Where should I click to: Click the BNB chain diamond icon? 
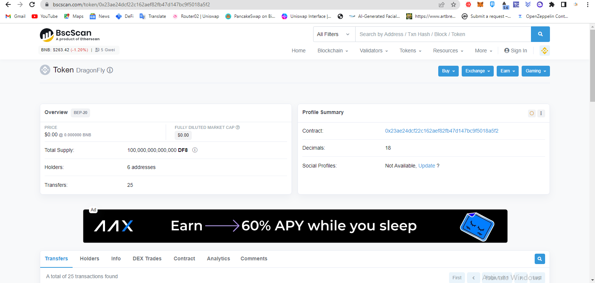pos(544,51)
